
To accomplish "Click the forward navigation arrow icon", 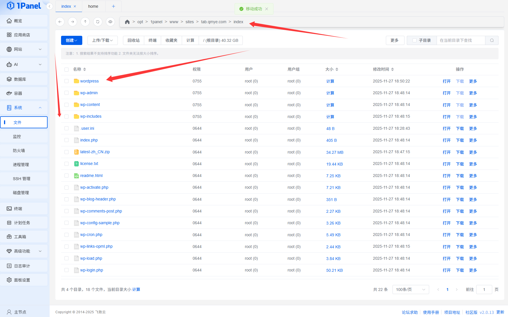I will [x=73, y=22].
